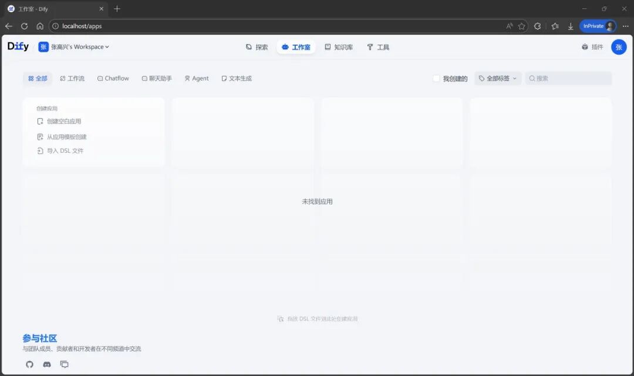Filter apps by 全部
634x376 pixels.
tap(38, 79)
